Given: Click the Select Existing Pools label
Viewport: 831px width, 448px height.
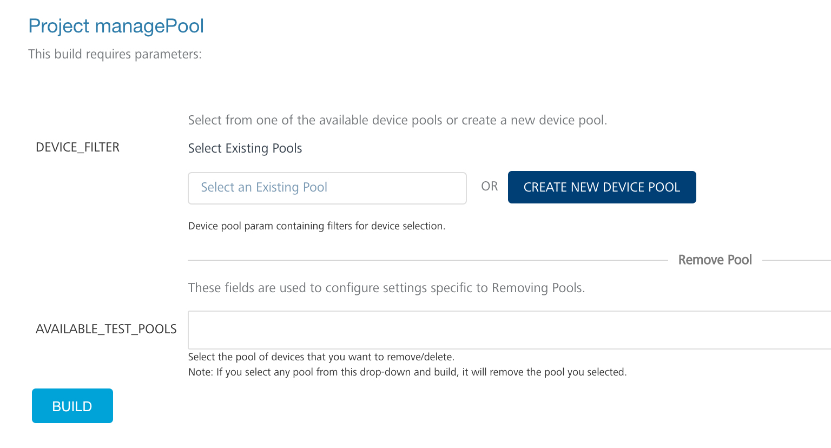Looking at the screenshot, I should 245,148.
